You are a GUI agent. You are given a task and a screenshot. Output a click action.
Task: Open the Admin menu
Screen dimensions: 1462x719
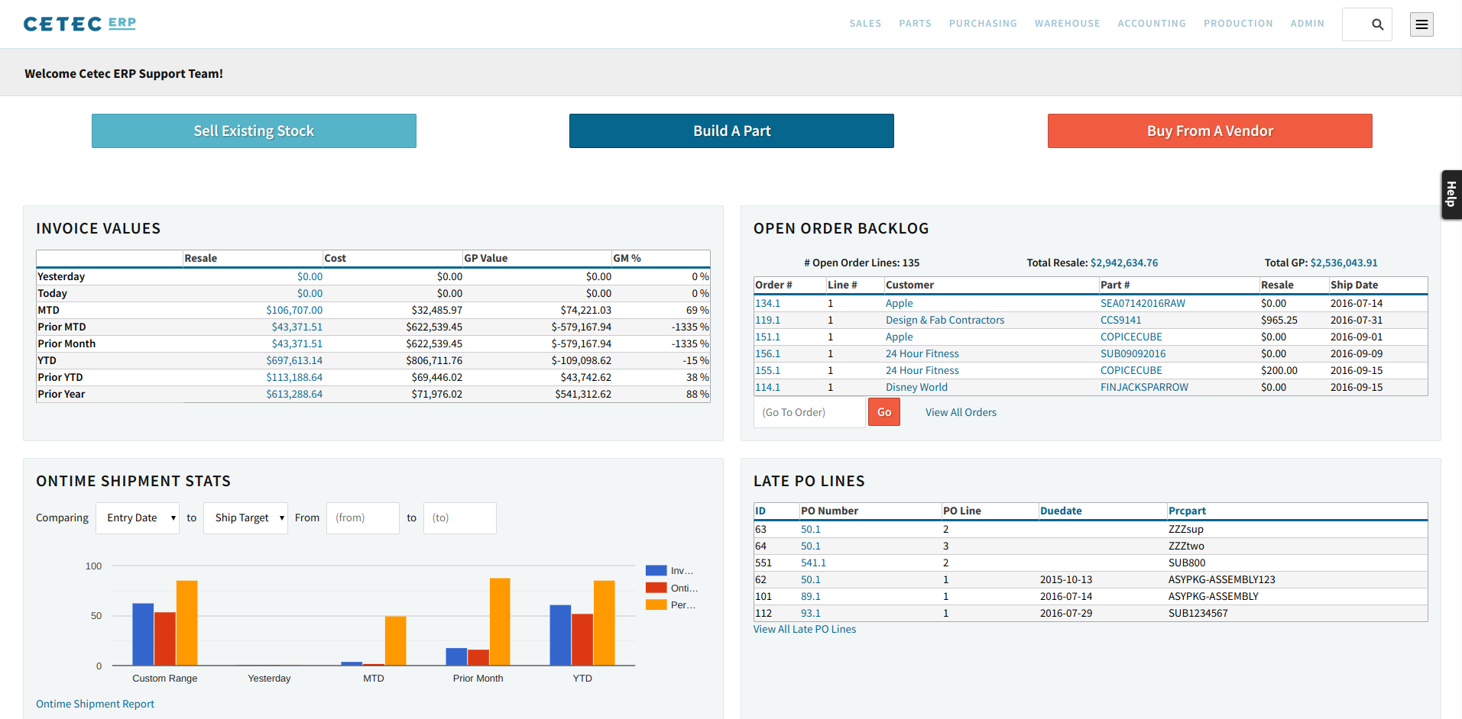1307,24
